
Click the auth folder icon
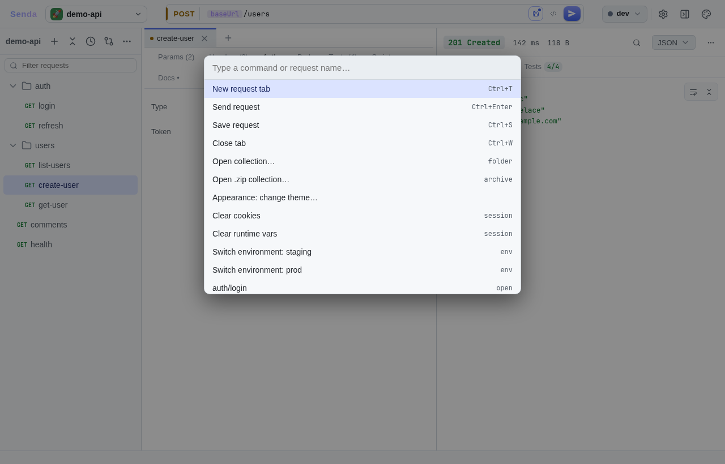pyautogui.click(x=27, y=86)
